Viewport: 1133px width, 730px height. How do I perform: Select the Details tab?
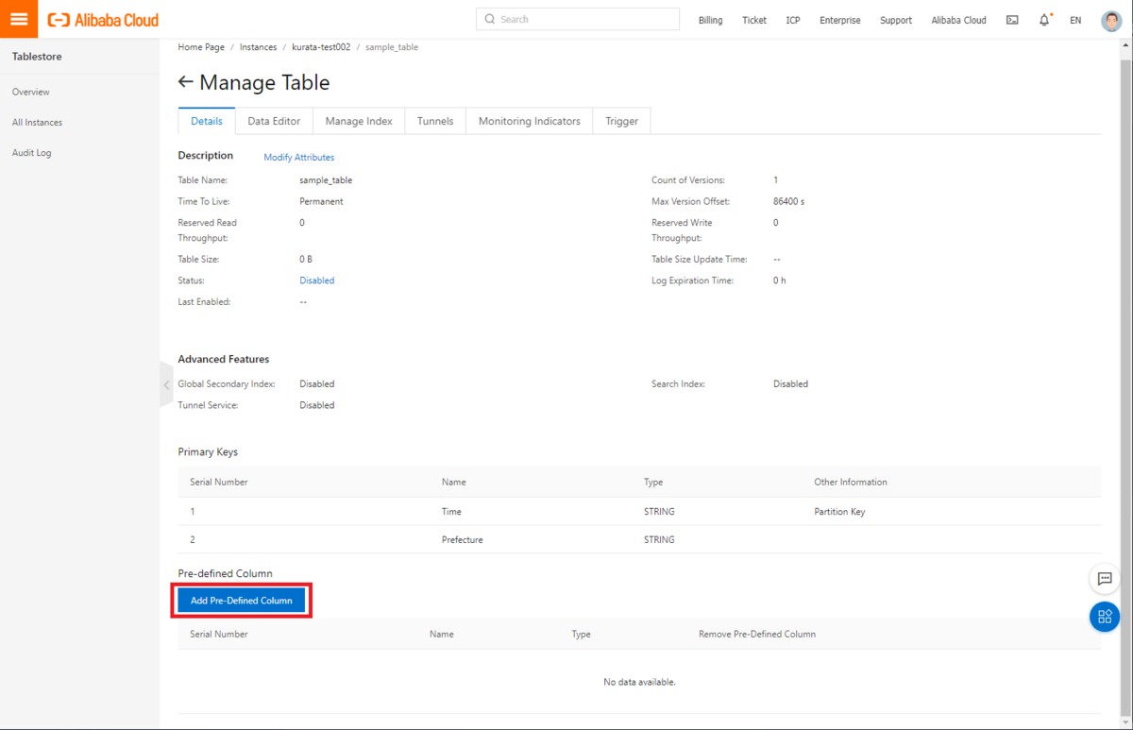pyautogui.click(x=207, y=121)
